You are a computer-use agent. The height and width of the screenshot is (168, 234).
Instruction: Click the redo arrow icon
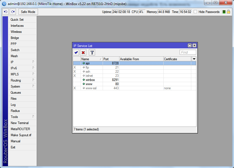13,12
